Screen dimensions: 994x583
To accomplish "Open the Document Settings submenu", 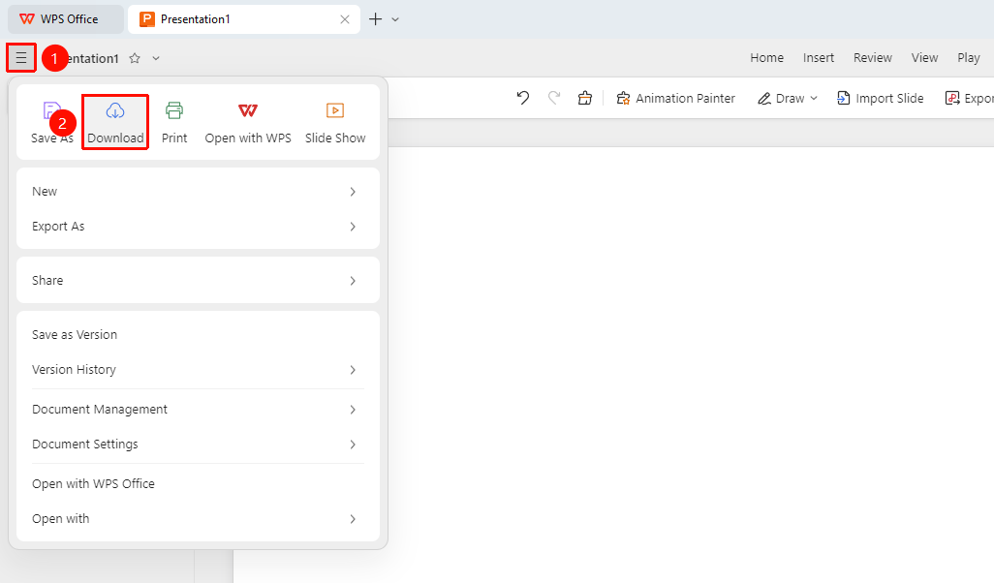I will pyautogui.click(x=198, y=445).
